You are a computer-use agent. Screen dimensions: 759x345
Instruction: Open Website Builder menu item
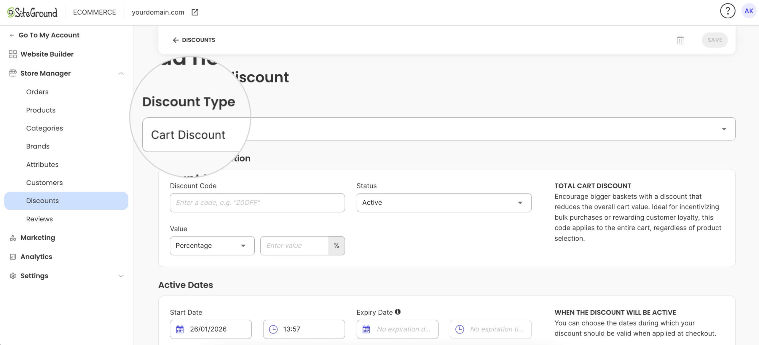(x=47, y=54)
